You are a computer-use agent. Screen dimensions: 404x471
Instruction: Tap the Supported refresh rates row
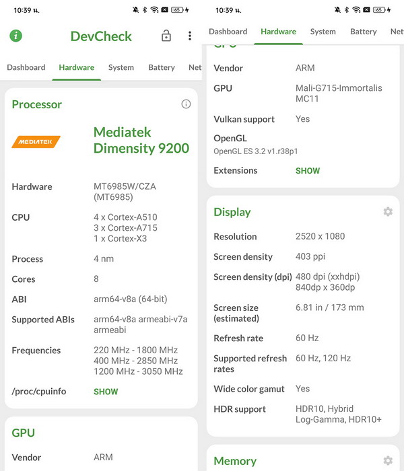303,363
